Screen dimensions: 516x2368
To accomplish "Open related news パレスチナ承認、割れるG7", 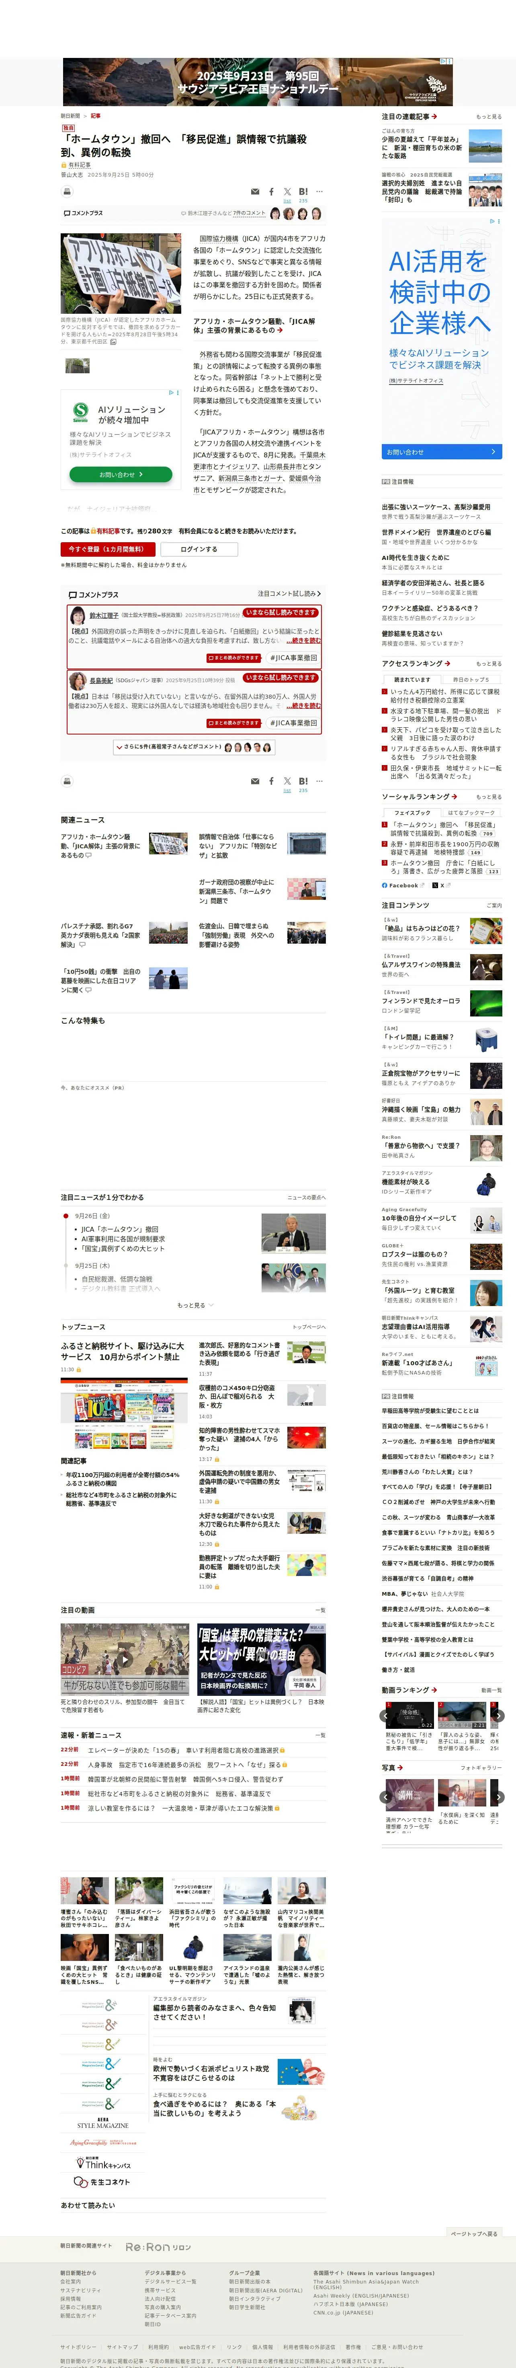I will click(x=101, y=936).
